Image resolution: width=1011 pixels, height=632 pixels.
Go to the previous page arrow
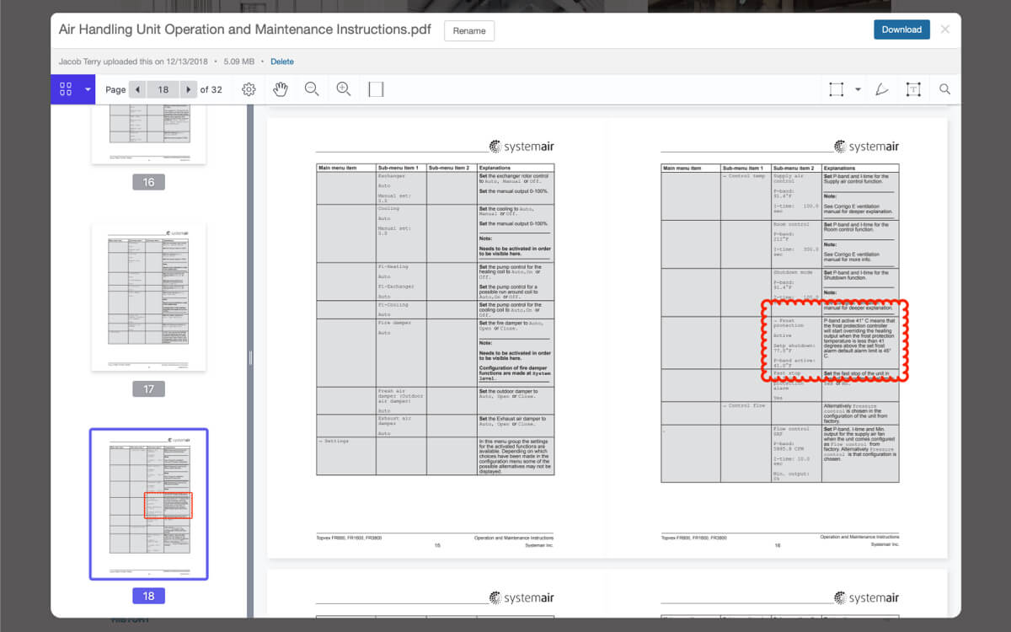(x=137, y=89)
